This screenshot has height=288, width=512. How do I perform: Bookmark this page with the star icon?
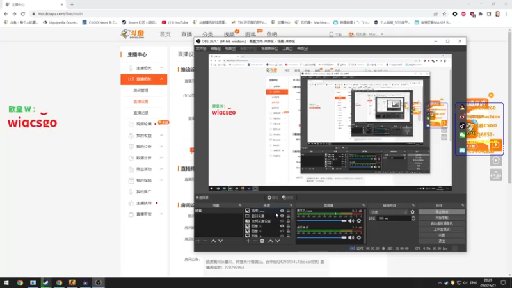click(444, 14)
